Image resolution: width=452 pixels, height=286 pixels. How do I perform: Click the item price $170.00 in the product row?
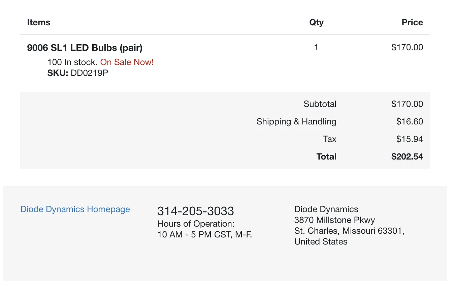[407, 47]
